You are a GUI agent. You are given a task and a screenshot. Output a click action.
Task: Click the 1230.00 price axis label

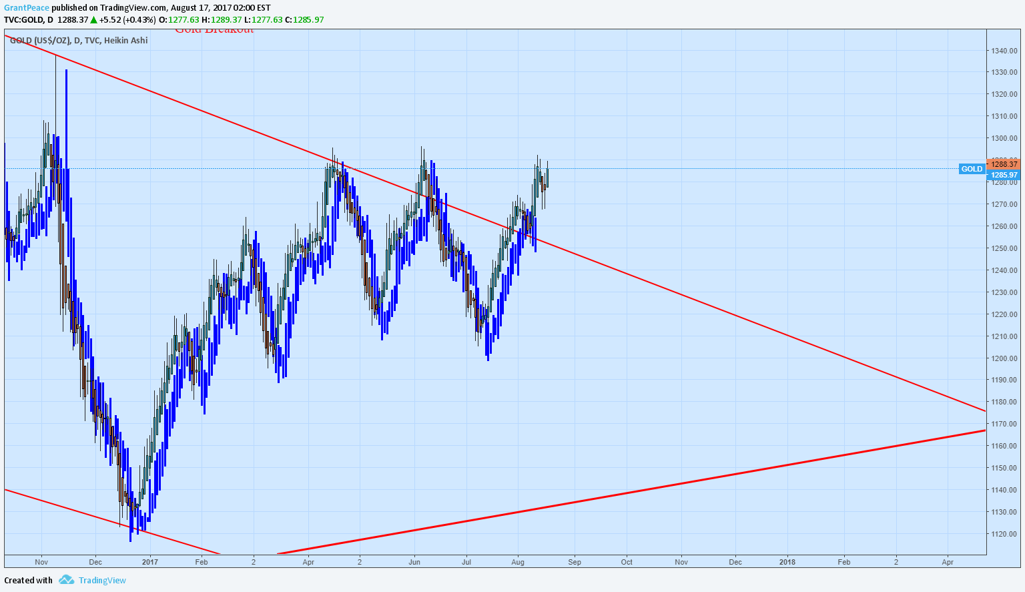point(1004,293)
